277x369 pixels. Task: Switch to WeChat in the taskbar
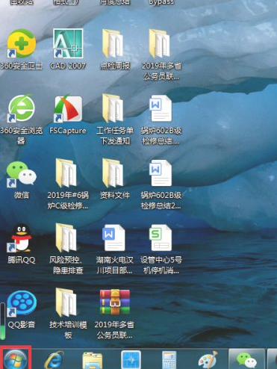246,359
